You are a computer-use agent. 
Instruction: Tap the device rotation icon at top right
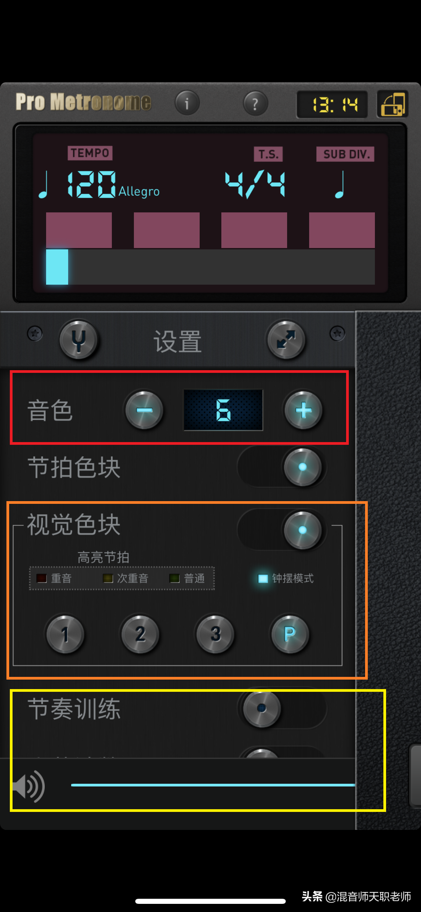[x=393, y=104]
